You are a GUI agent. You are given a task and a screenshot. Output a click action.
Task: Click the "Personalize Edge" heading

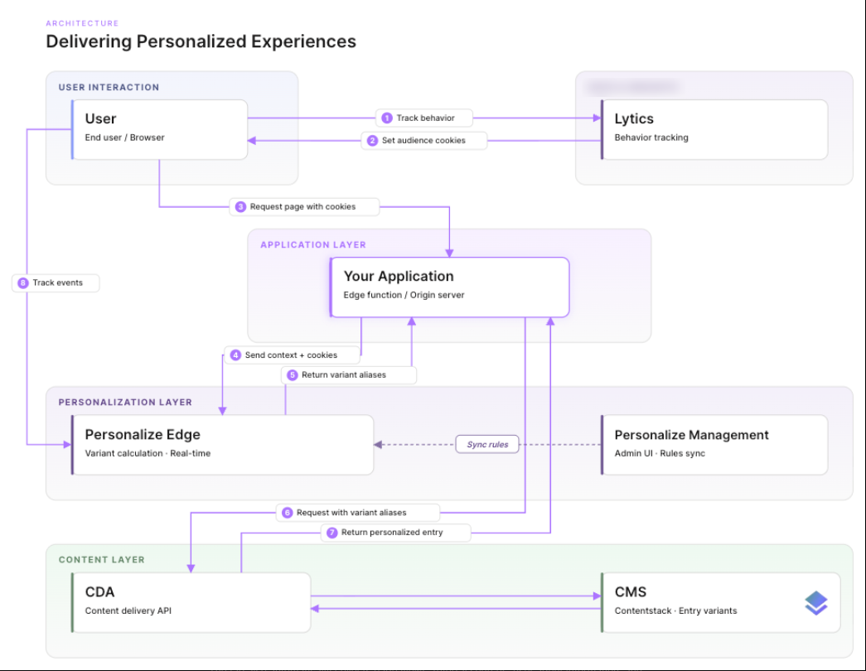click(x=143, y=435)
